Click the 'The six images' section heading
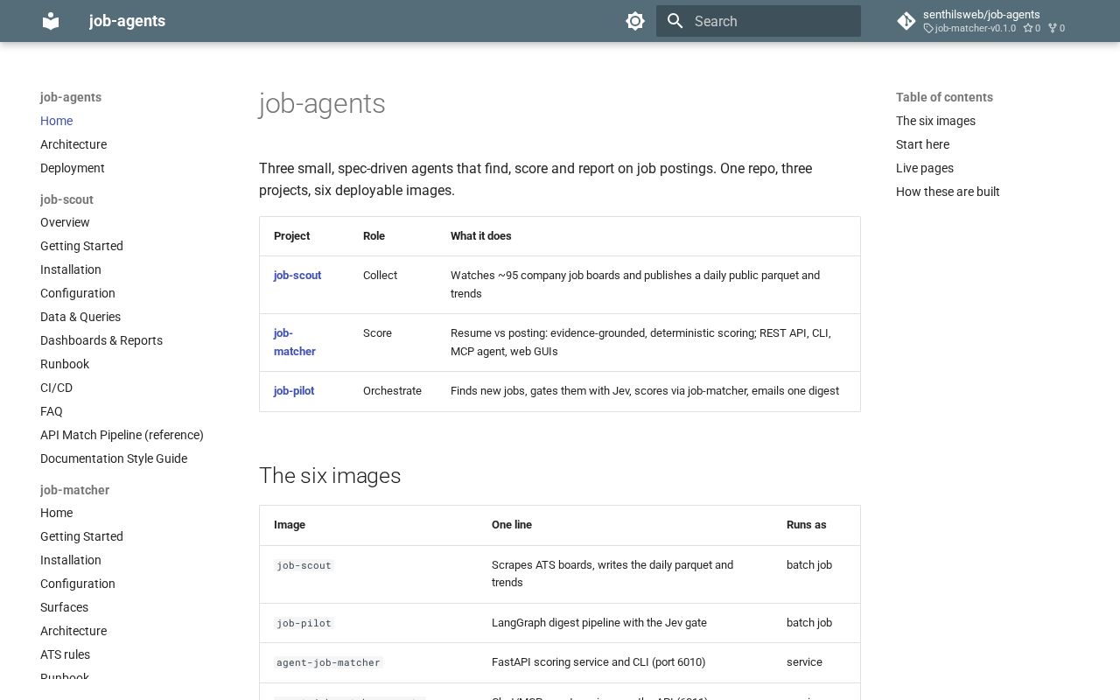This screenshot has width=1120, height=700. coord(330,475)
